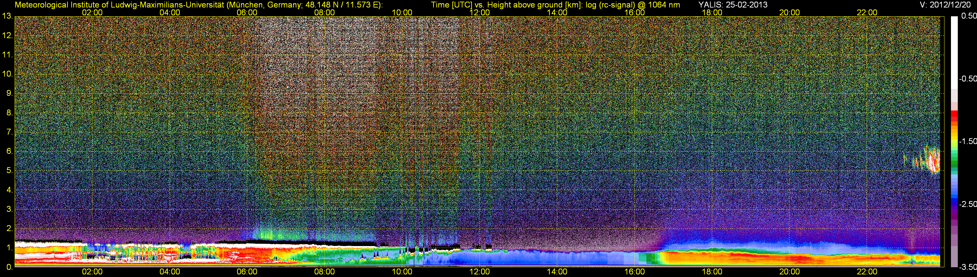Click the -1.50 value on the color scale
The height and width of the screenshot is (277, 977).
968,141
